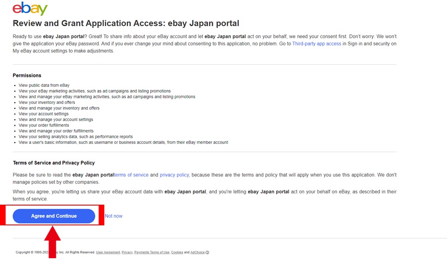This screenshot has width=447, height=269.
Task: Click the AdChoice info icon
Action: [207, 252]
